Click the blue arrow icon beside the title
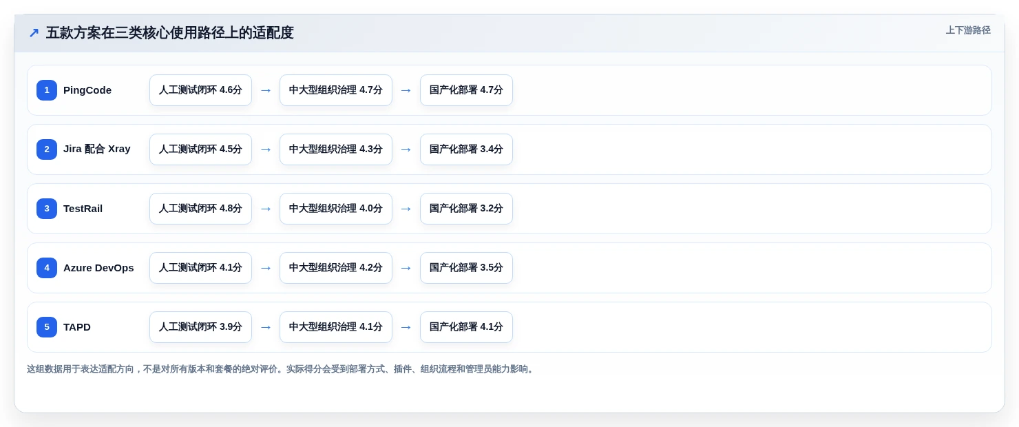Viewport: 1019px width, 427px height. [34, 33]
